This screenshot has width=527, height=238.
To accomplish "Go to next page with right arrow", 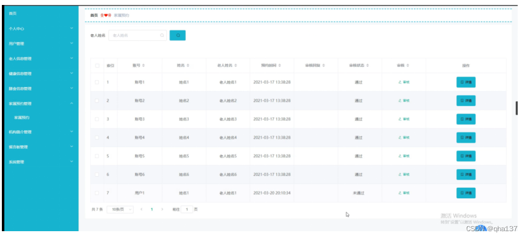I will [x=163, y=209].
